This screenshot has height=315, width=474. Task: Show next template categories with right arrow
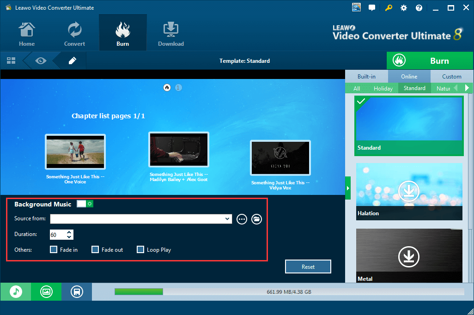click(x=467, y=88)
